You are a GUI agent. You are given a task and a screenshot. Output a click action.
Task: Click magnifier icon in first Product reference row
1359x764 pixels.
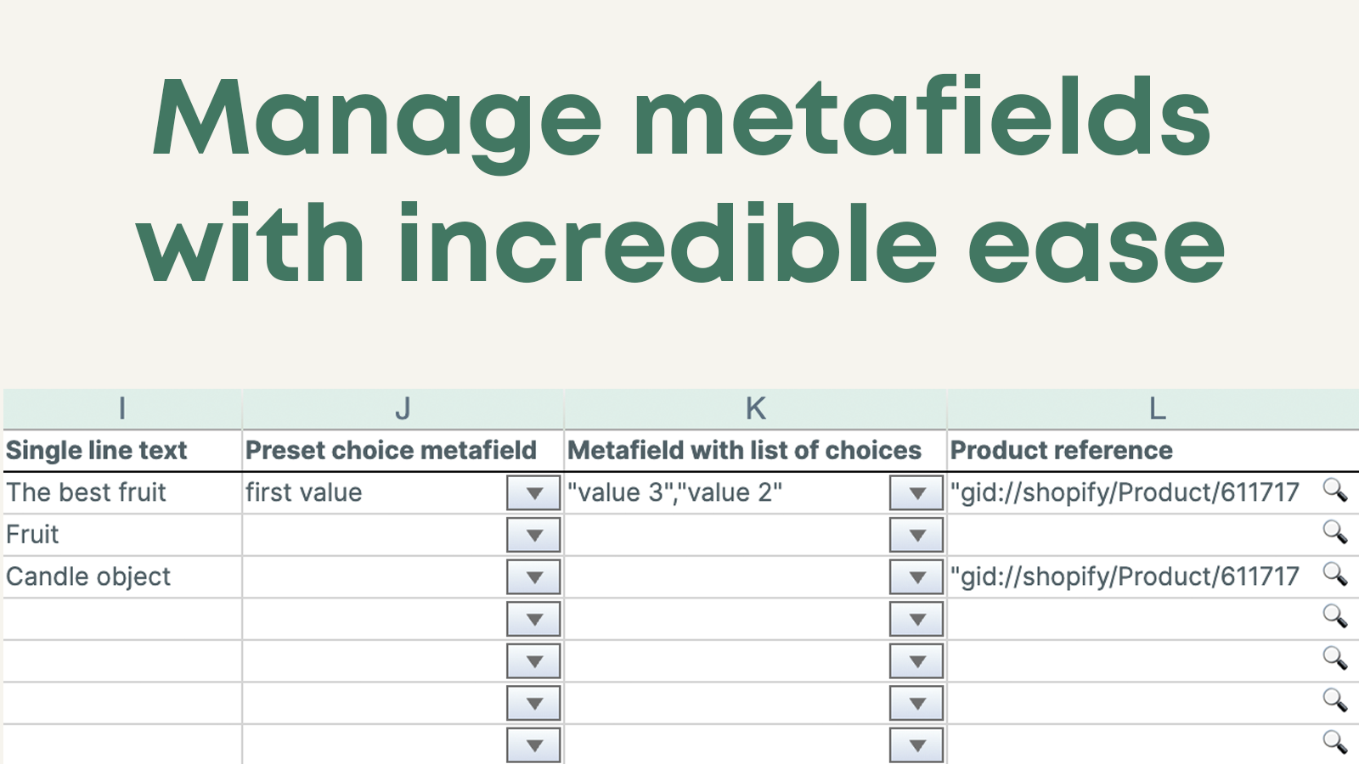point(1334,491)
